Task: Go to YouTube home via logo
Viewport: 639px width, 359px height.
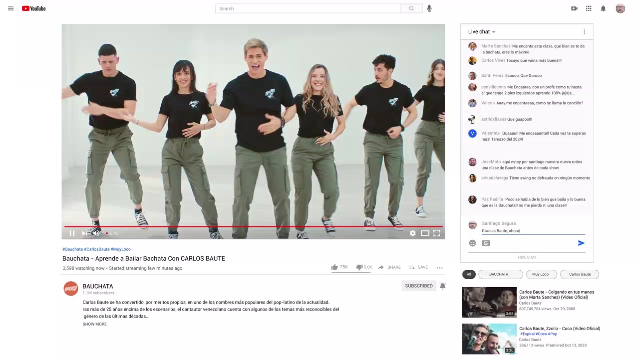Action: 33,8
